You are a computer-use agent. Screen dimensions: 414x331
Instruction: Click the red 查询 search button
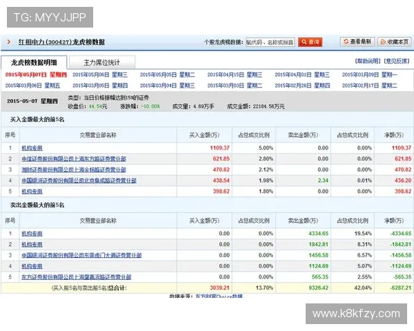(x=310, y=42)
